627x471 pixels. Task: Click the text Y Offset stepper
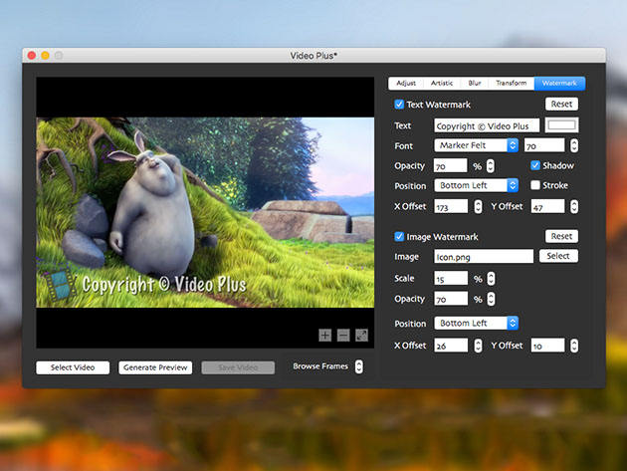coord(574,206)
